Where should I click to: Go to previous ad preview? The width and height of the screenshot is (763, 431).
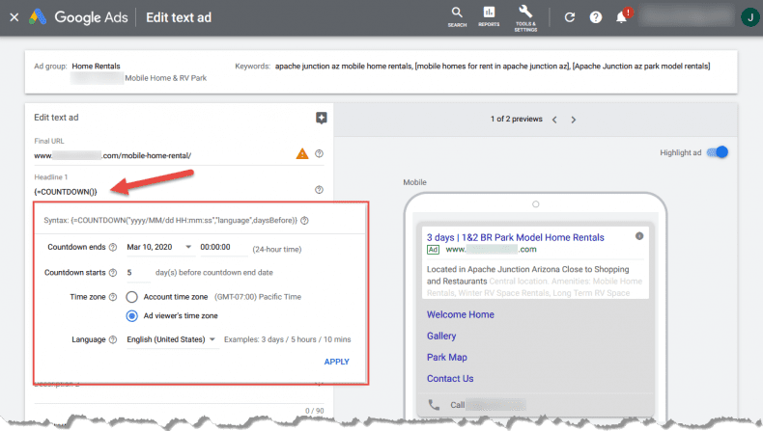[553, 120]
